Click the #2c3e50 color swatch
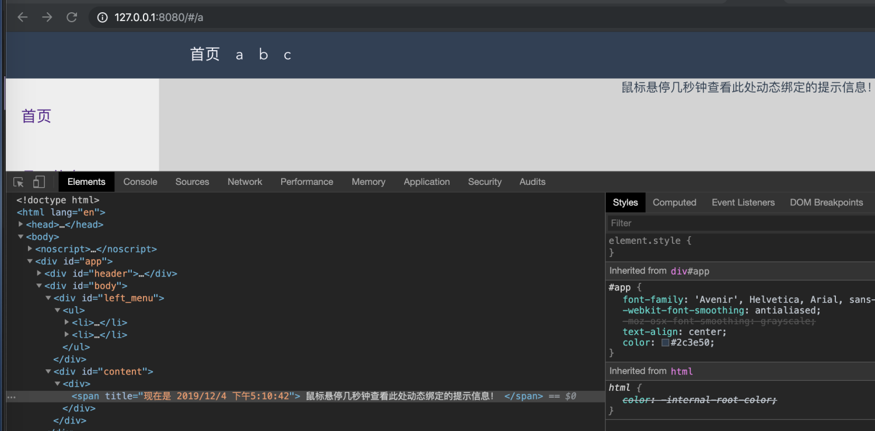The height and width of the screenshot is (431, 875). [x=665, y=343]
